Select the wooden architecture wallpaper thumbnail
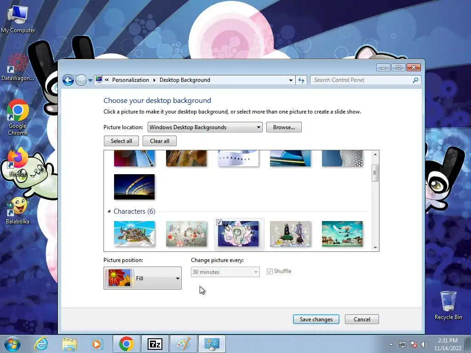 [186, 158]
